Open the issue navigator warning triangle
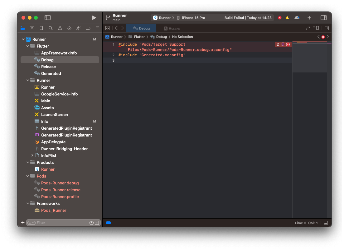The height and width of the screenshot is (250, 349). tap(60, 28)
